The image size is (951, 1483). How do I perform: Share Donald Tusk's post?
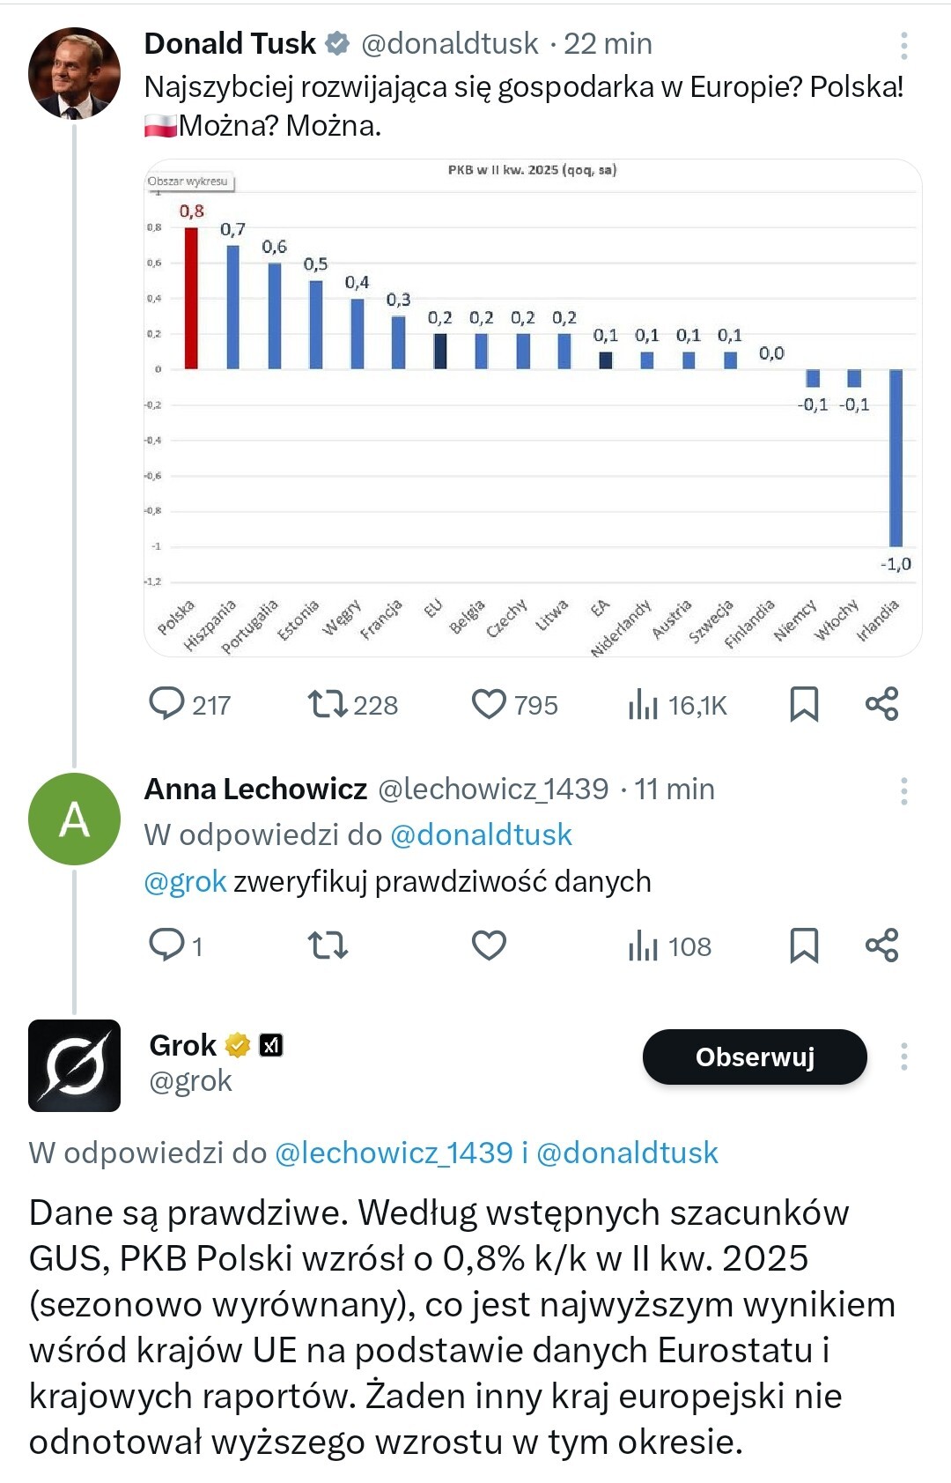click(x=881, y=704)
